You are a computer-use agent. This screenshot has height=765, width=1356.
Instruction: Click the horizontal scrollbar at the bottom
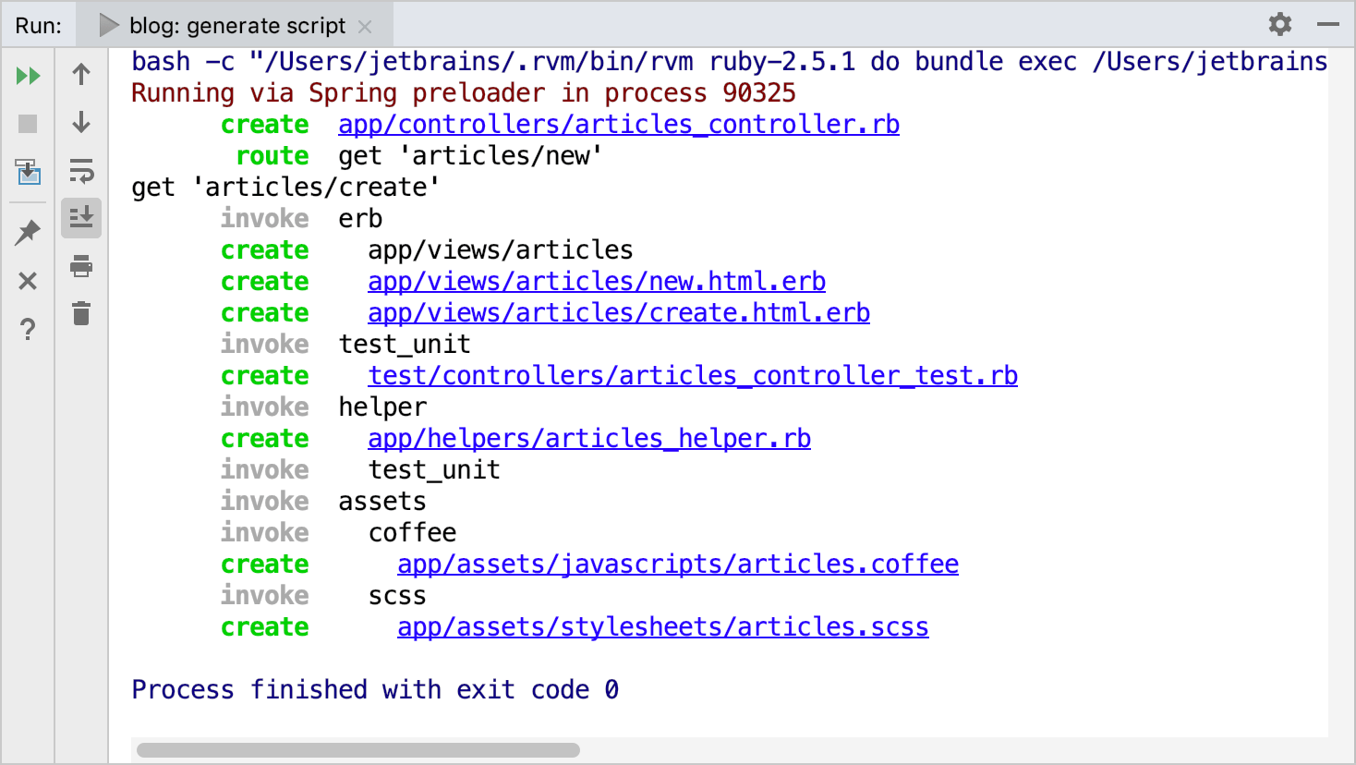coord(358,750)
